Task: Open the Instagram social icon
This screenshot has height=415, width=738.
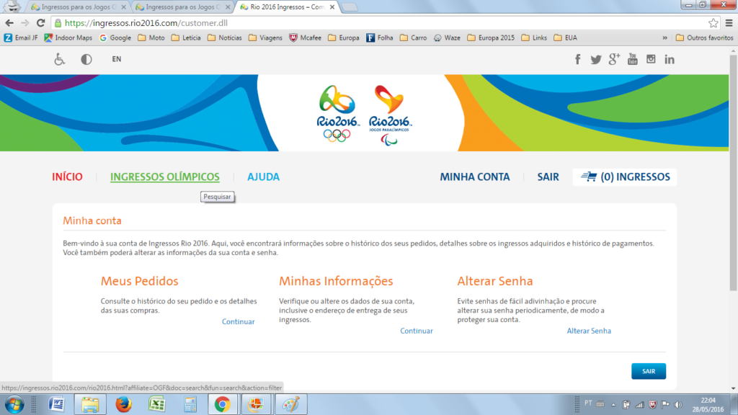Action: pos(651,59)
